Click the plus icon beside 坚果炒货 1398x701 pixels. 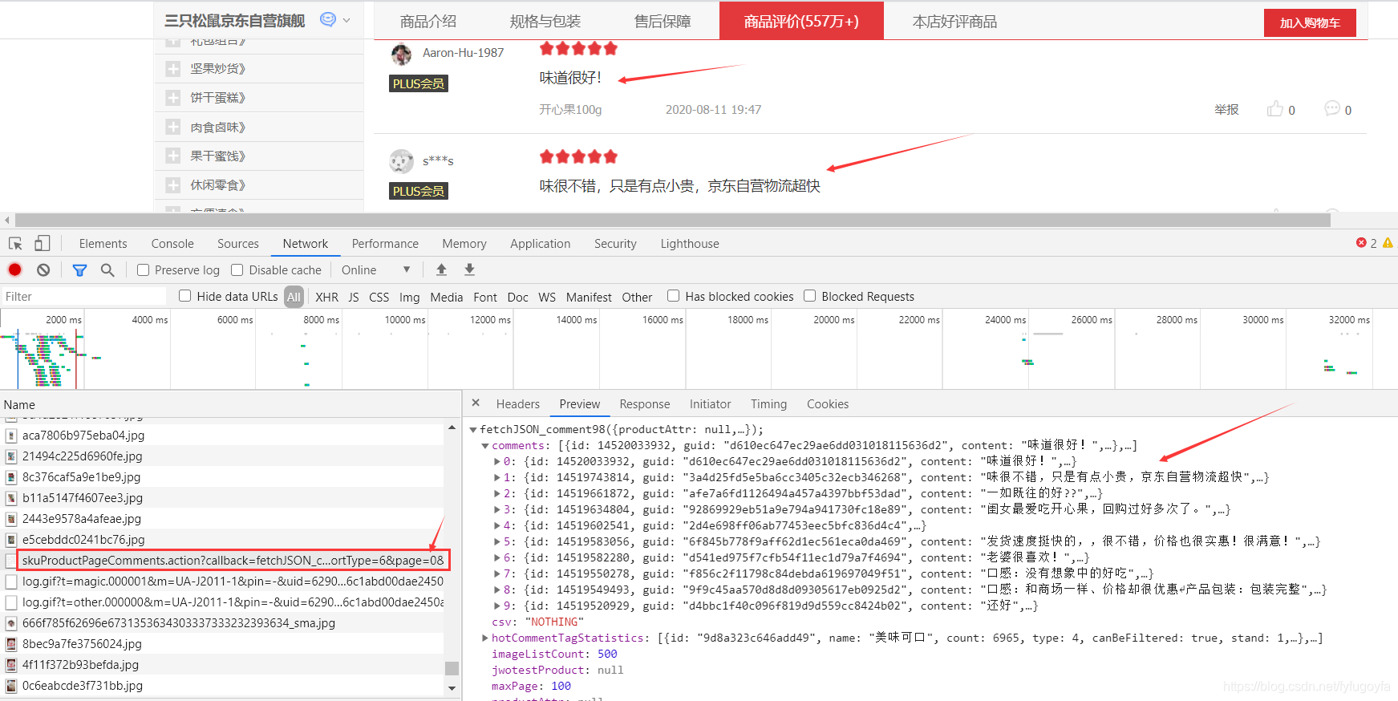tap(172, 69)
